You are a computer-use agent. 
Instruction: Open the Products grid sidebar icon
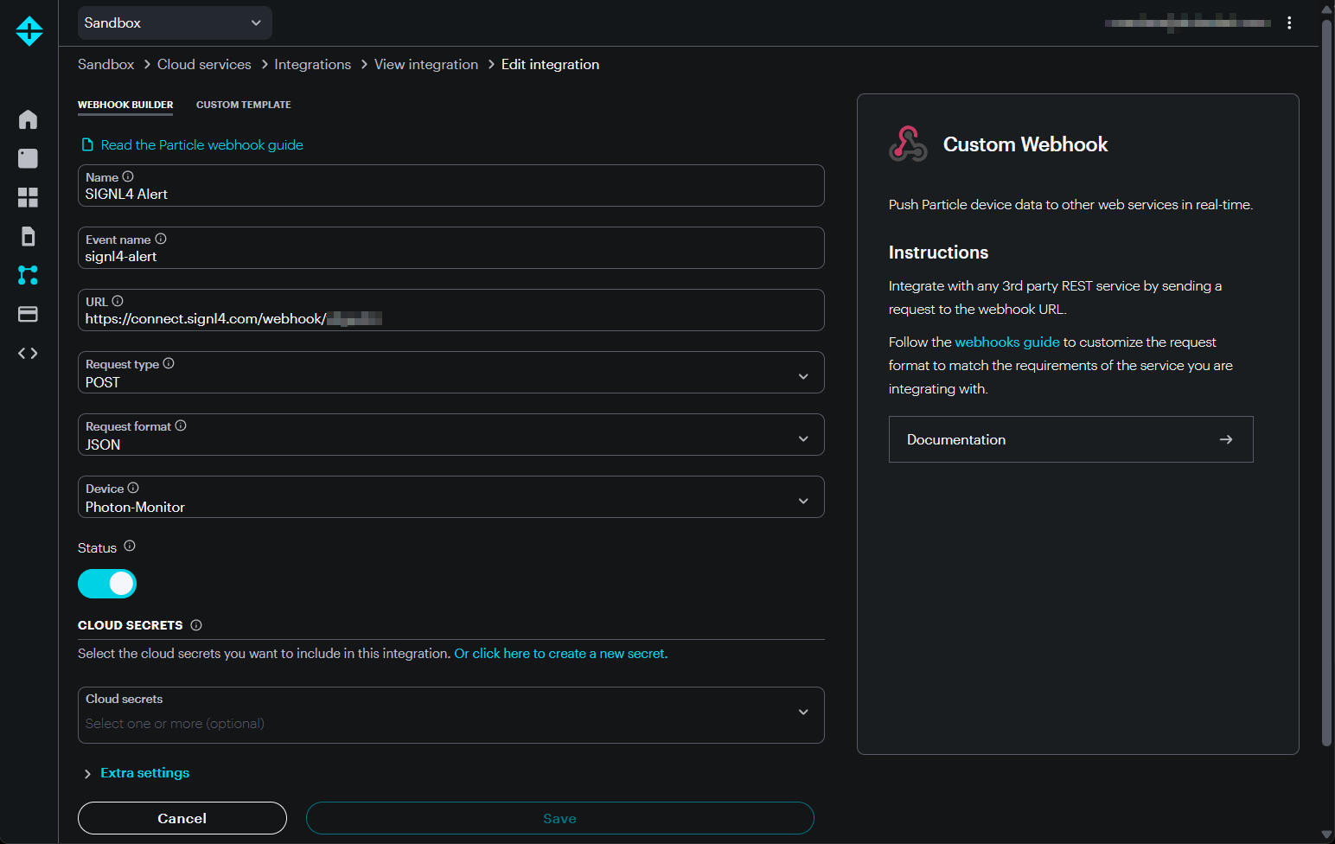(x=28, y=197)
